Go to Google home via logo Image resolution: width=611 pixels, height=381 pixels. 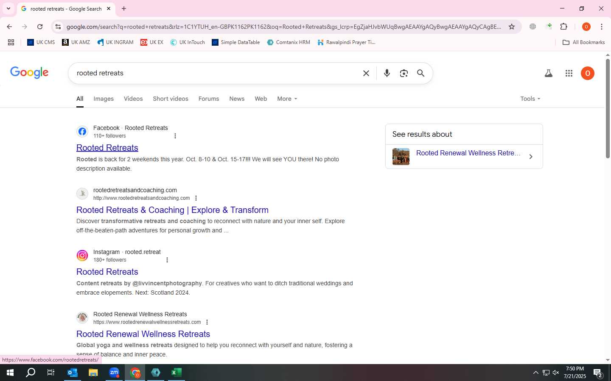pos(29,72)
